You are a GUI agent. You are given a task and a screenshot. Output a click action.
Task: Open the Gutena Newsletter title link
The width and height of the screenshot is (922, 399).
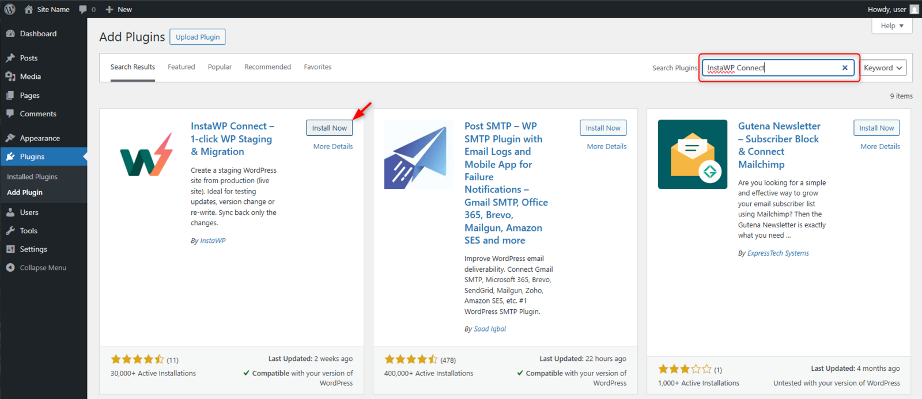(x=779, y=145)
